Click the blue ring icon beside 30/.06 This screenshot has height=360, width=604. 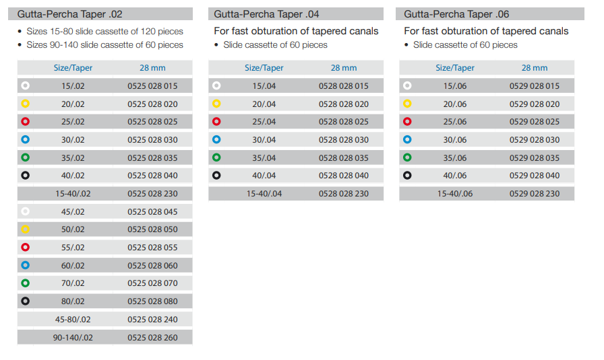407,139
